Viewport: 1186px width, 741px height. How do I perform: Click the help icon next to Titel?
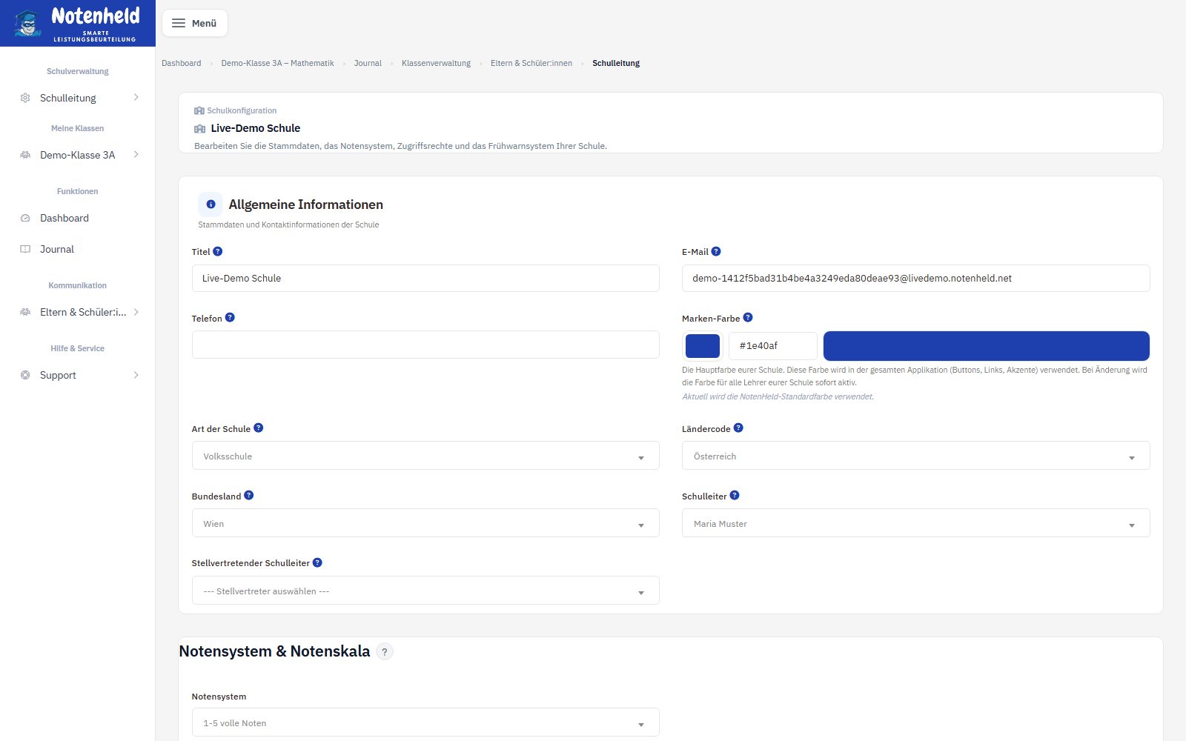[x=217, y=251]
